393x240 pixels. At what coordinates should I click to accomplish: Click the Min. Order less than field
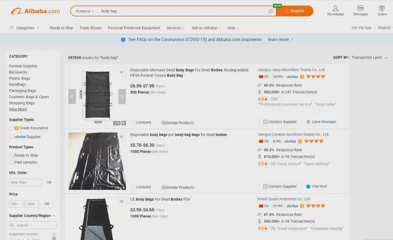25,183
